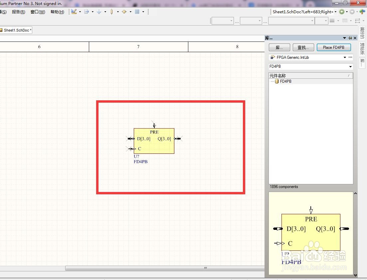
Task: Expand simulation sources dropdown arrow
Action: pyautogui.click(x=131, y=12)
